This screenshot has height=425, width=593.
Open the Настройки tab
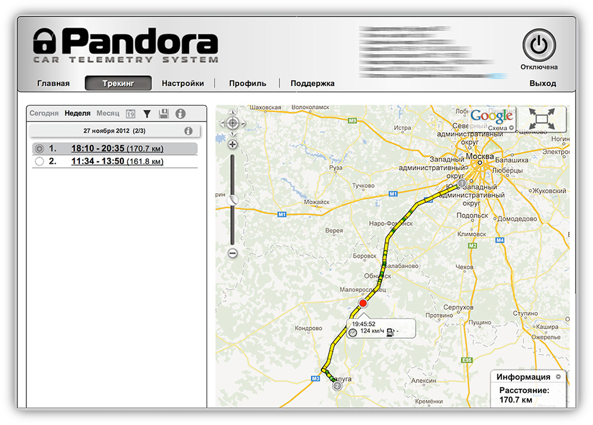pyautogui.click(x=182, y=83)
